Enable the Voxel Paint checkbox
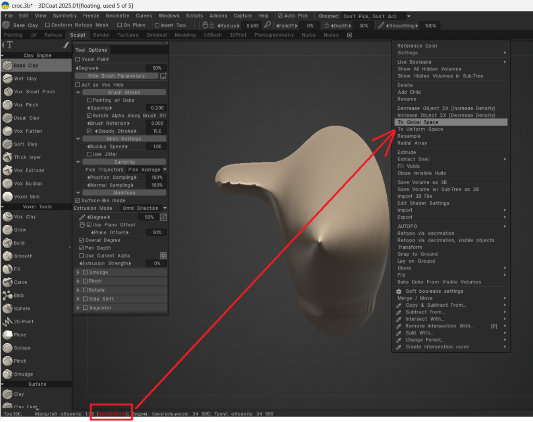 pos(78,59)
